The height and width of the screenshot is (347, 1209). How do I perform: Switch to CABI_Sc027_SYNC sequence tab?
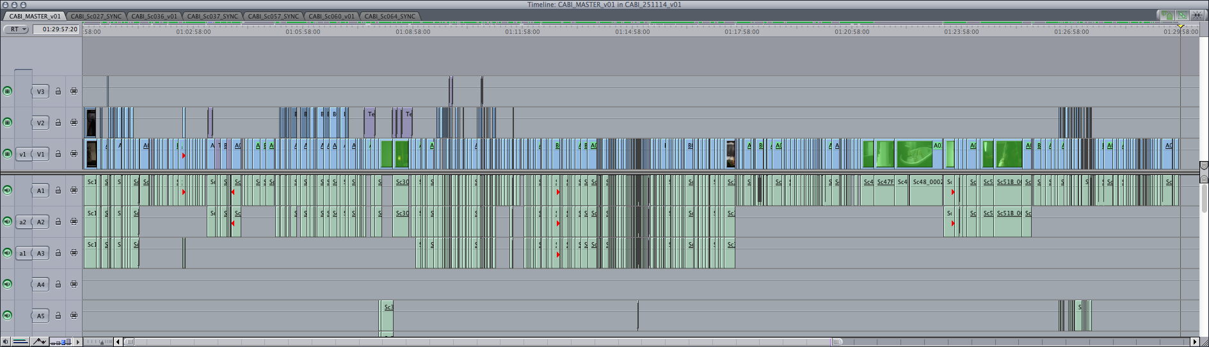96,16
